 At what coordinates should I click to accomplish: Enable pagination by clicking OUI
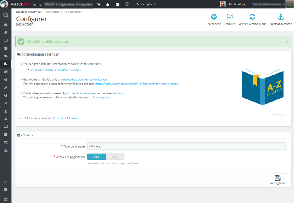(96, 156)
